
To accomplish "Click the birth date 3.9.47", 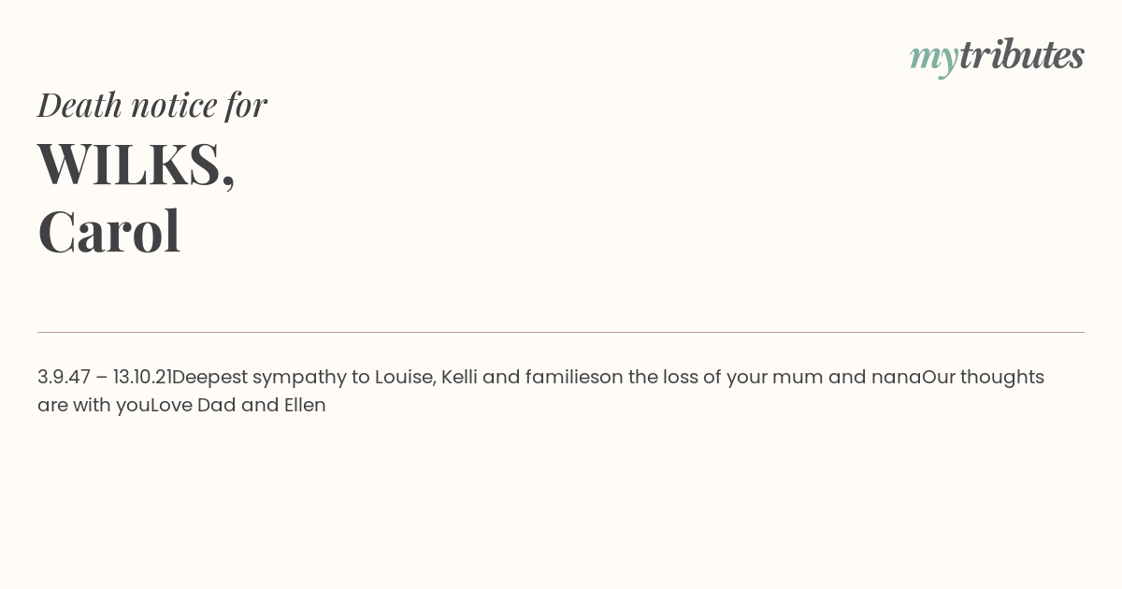I will (64, 378).
